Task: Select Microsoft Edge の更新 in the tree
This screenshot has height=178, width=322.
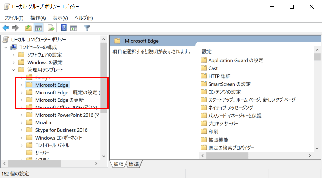Action: point(59,100)
